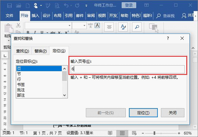The image size is (198, 137).
Task: Expand the Paste options arrow below Paste
Action: [x=9, y=40]
